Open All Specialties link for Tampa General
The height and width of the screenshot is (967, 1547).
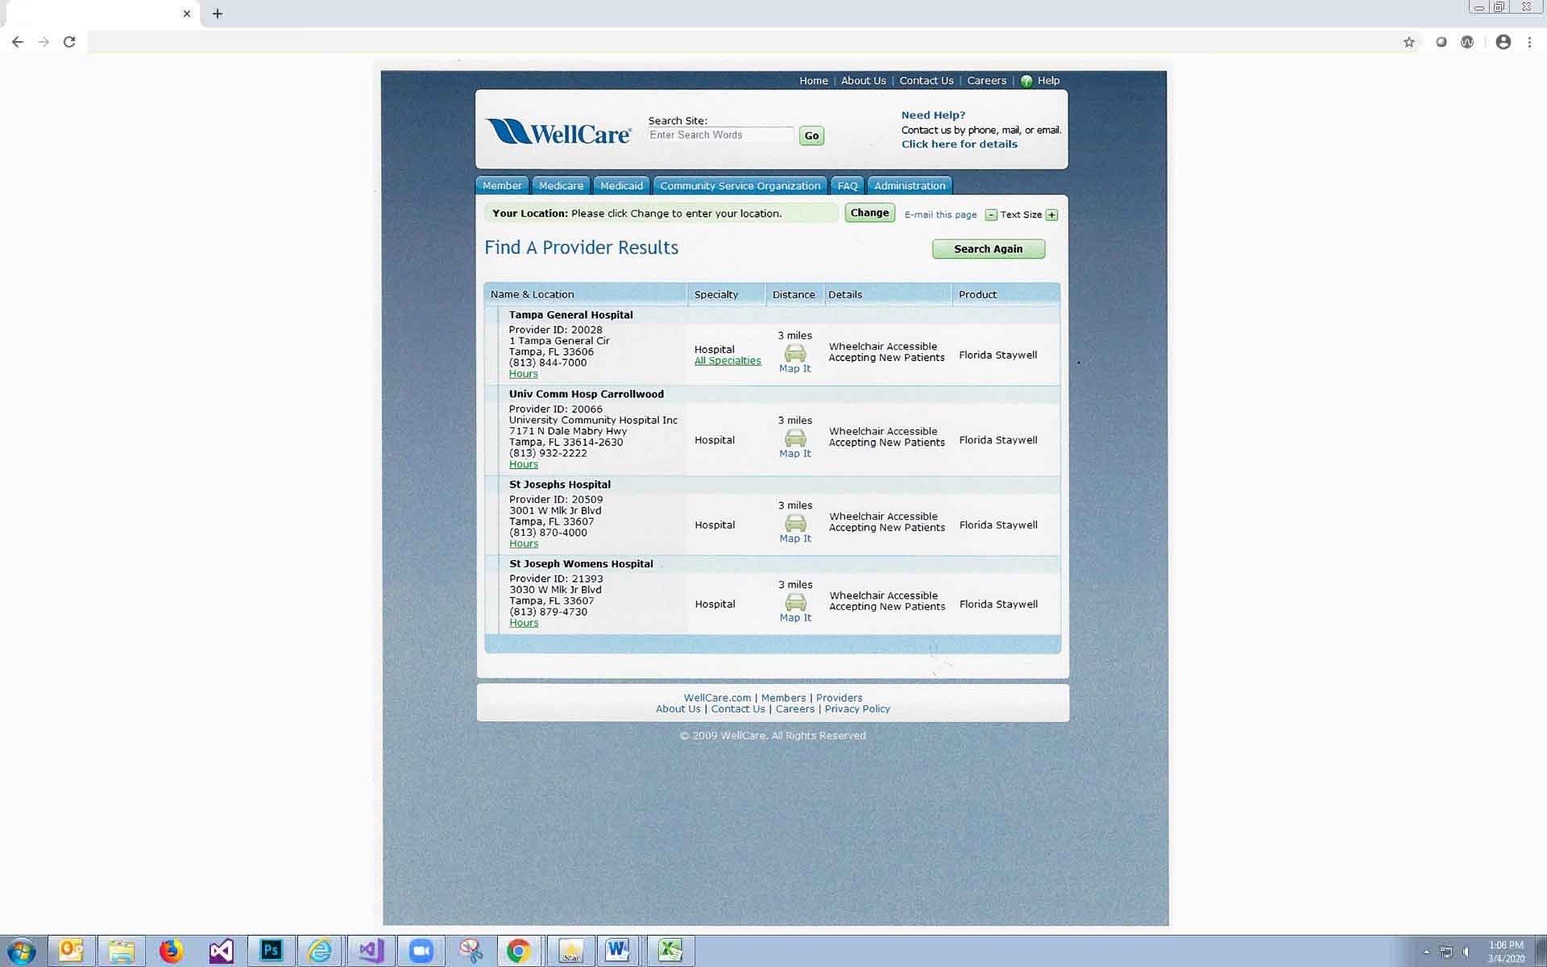point(728,361)
